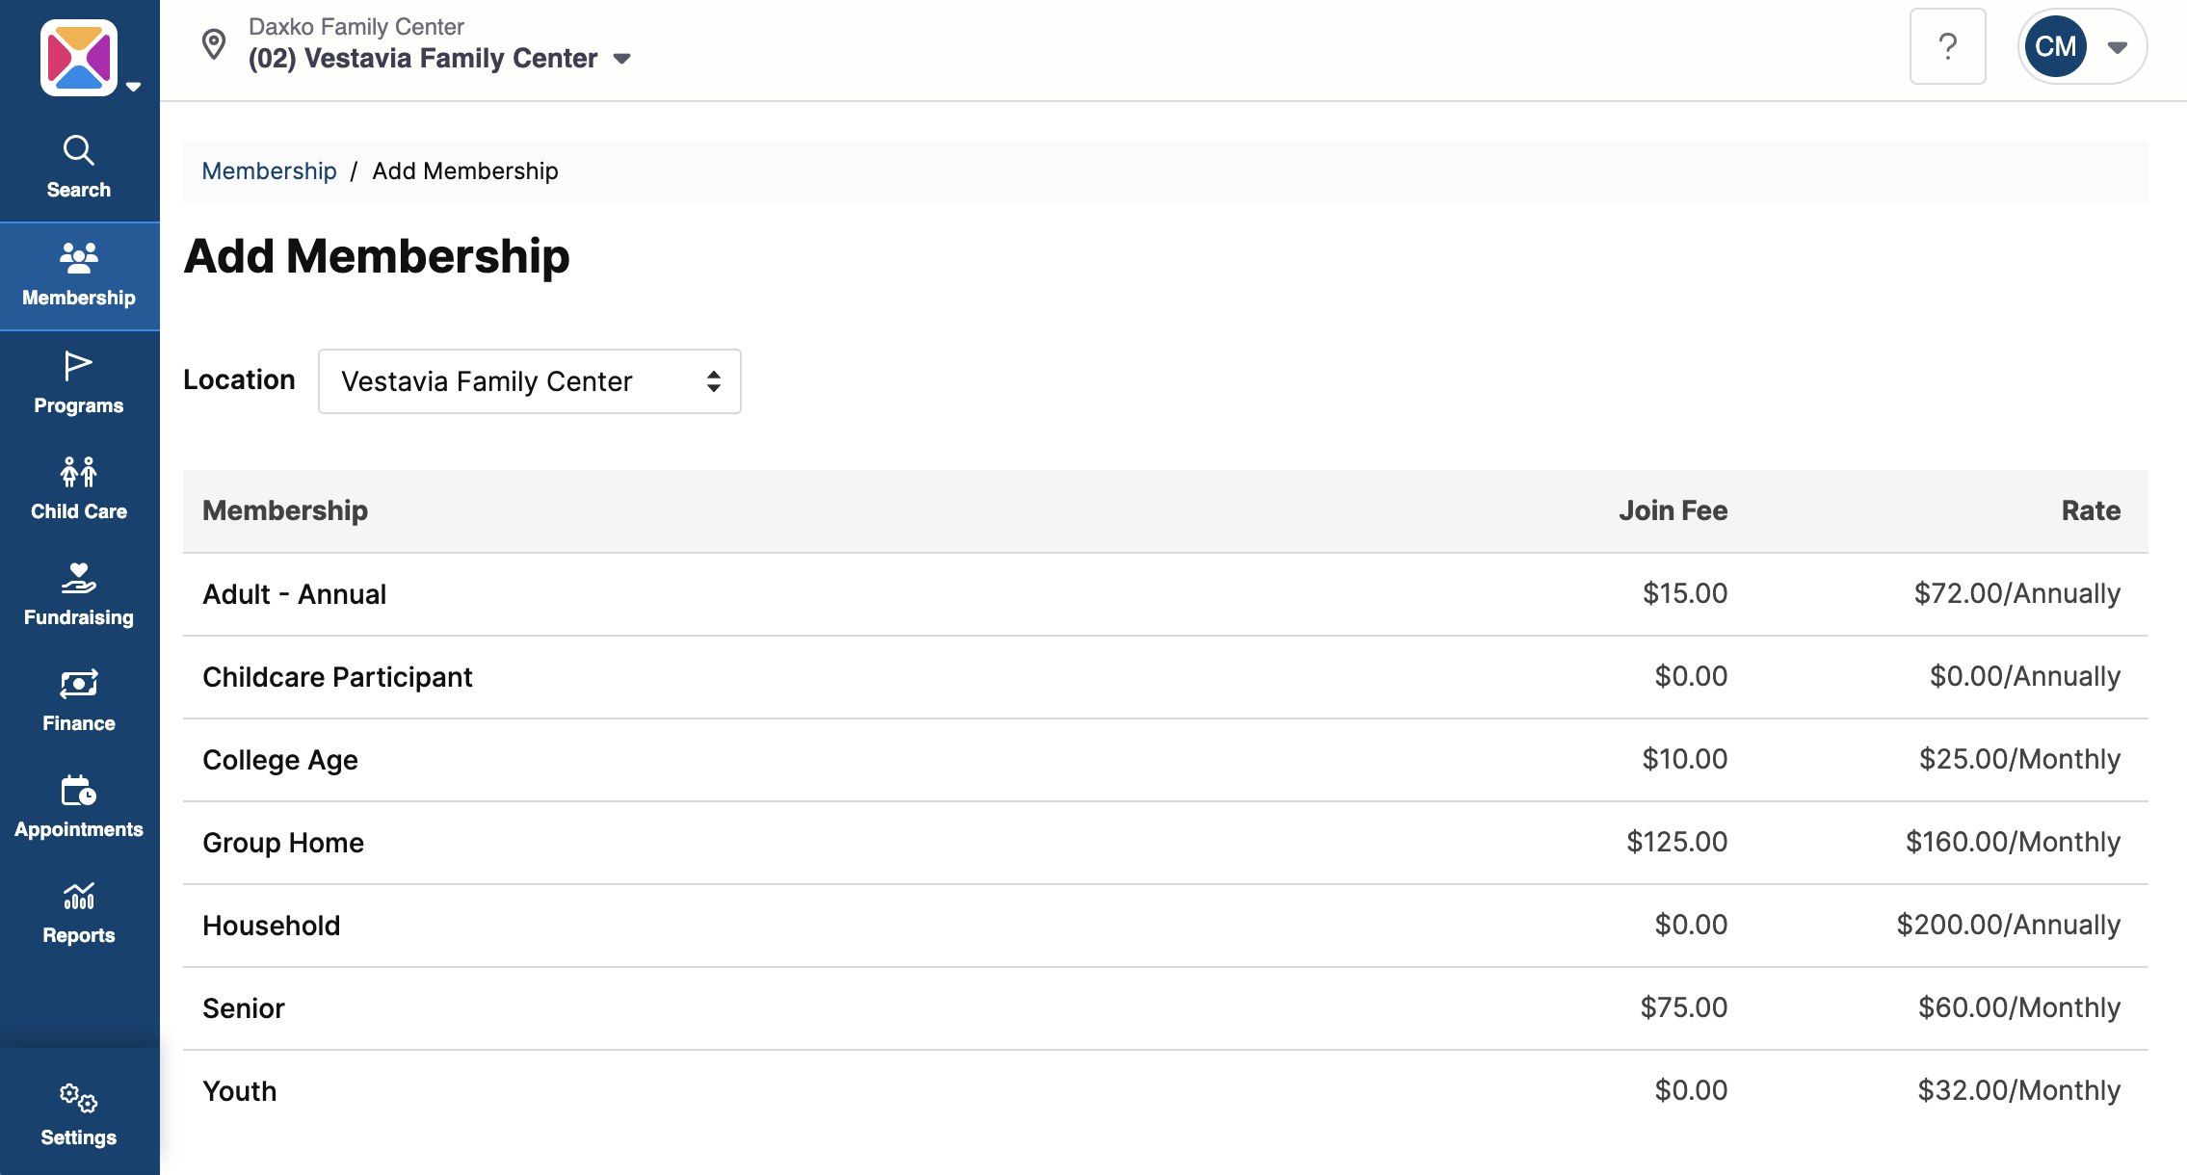
Task: Open the Child Care icon
Action: click(x=78, y=472)
